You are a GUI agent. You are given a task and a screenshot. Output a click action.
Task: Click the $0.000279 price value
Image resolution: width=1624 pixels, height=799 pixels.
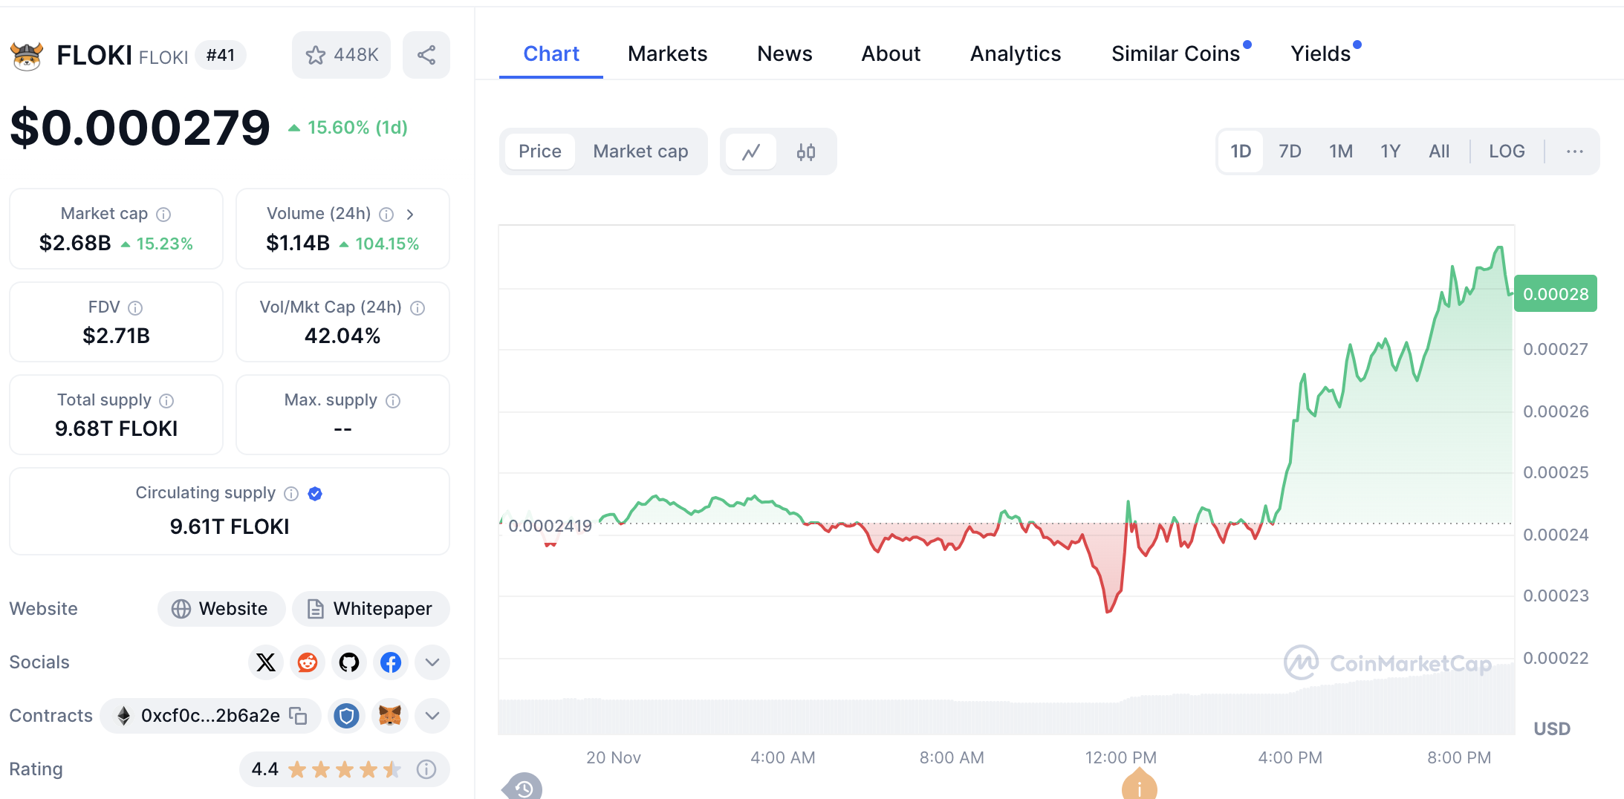click(140, 128)
